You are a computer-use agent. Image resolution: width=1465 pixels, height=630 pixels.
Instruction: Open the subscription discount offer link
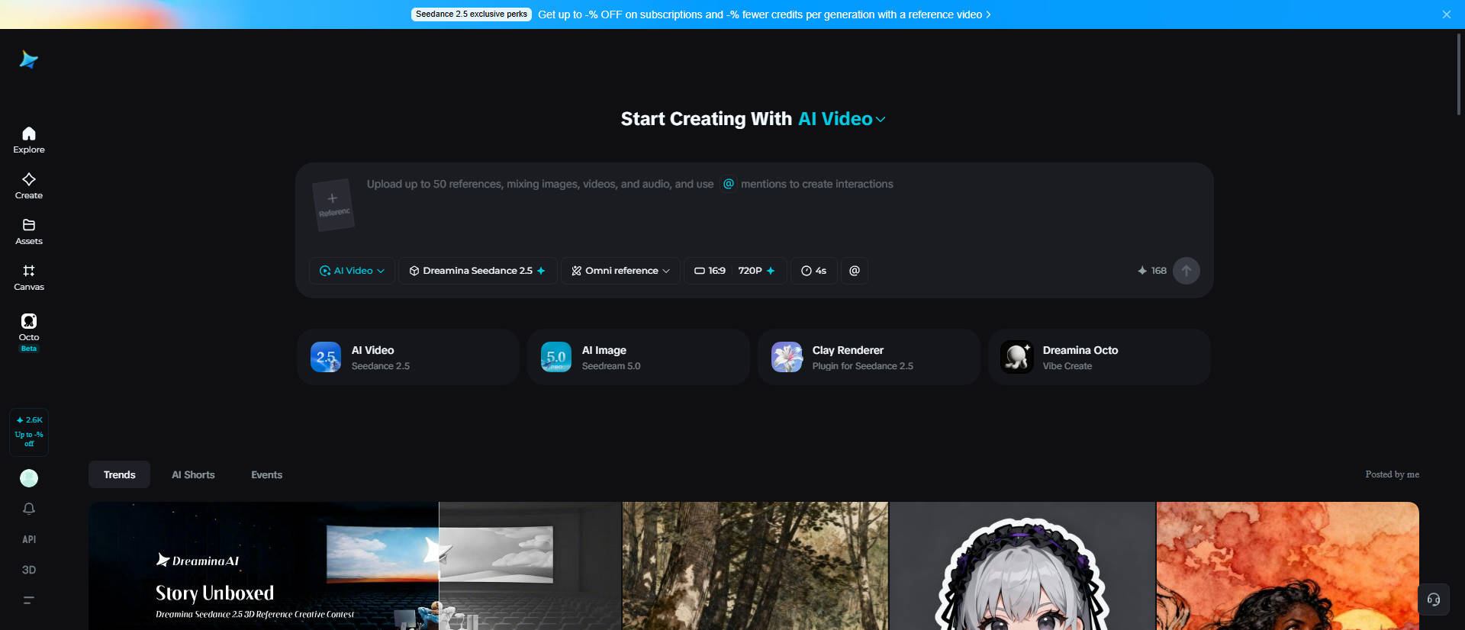[764, 14]
